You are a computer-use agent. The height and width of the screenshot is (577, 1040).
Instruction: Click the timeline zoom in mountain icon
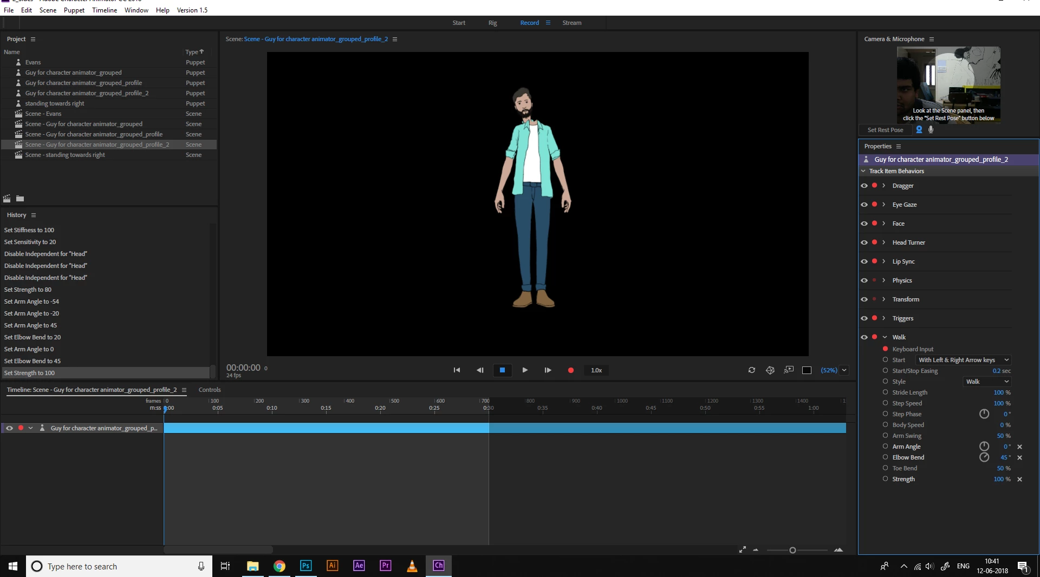(838, 550)
